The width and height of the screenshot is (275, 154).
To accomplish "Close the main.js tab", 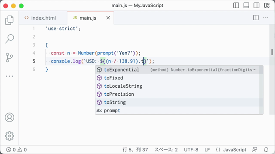I will pyautogui.click(x=108, y=18).
